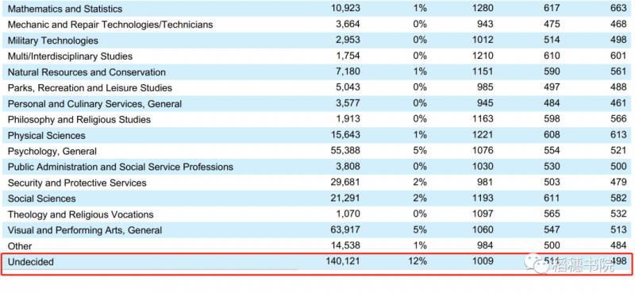Screen dimensions: 635x293
Task: Select the 590 value in Natural Resources row
Action: [x=552, y=71]
